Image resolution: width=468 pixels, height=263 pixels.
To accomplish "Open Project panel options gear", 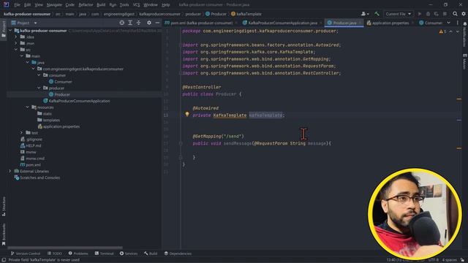I will point(149,23).
